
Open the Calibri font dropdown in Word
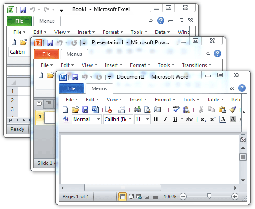pos(130,119)
